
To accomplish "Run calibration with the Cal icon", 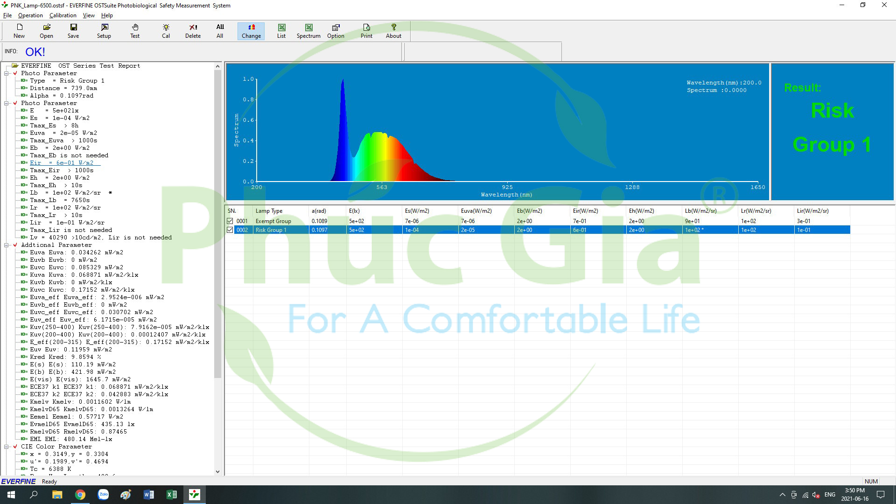I will point(166,31).
